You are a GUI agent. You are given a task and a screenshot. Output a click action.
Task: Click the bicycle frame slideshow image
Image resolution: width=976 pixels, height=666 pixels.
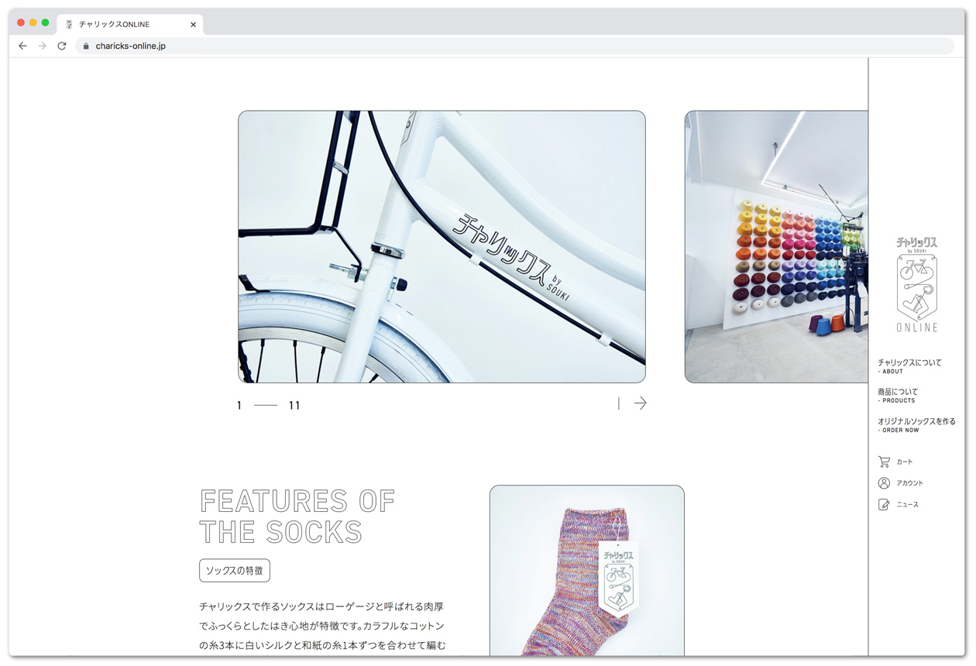click(x=442, y=247)
